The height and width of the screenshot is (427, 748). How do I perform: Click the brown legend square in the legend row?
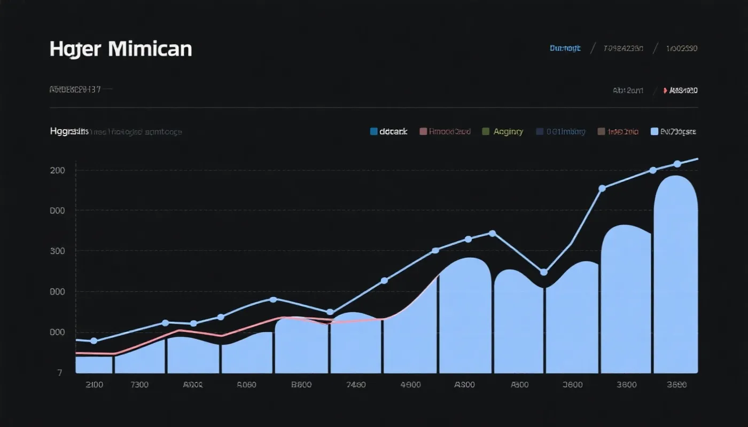[601, 131]
